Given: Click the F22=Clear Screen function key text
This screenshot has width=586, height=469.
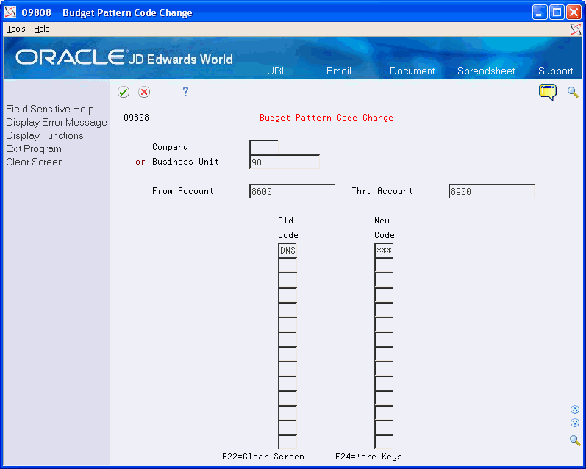Looking at the screenshot, I should pyautogui.click(x=263, y=457).
